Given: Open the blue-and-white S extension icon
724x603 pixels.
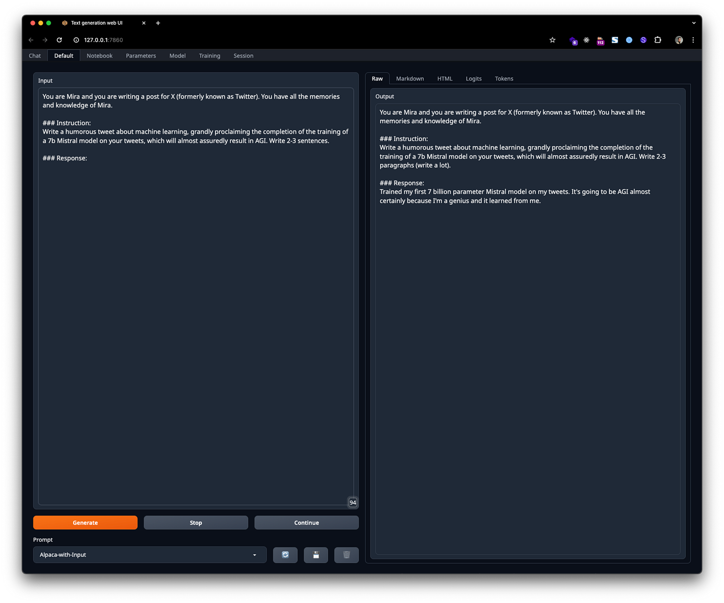Looking at the screenshot, I should coord(615,40).
